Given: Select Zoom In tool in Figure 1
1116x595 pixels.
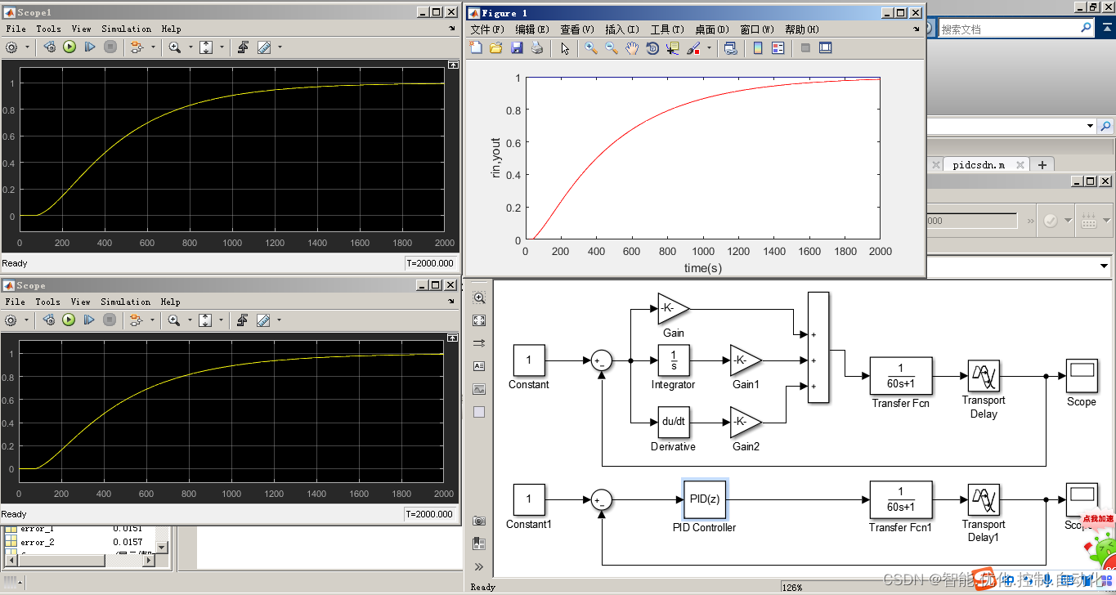Looking at the screenshot, I should (591, 48).
